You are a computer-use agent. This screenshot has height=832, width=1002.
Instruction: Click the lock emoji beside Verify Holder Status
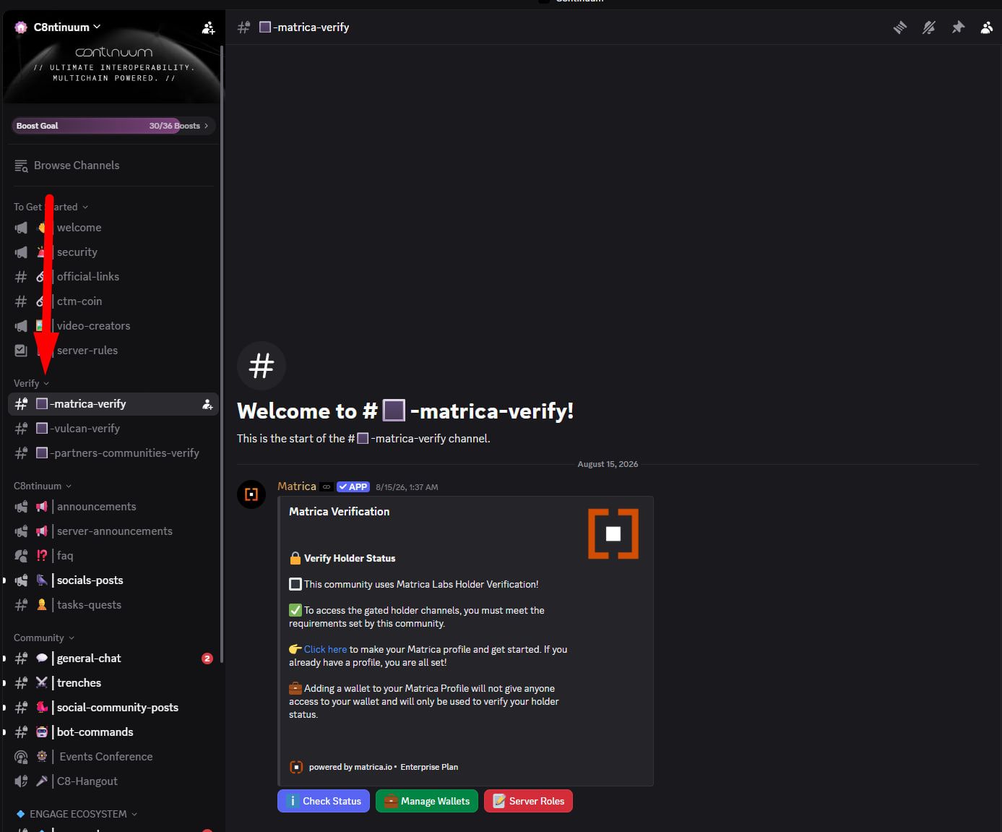(x=295, y=558)
